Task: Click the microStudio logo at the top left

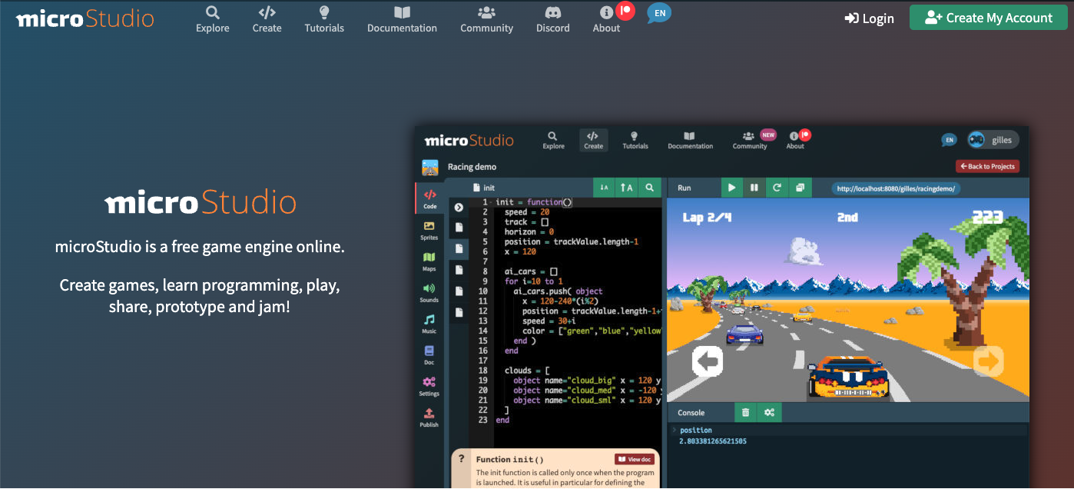Action: [x=85, y=19]
